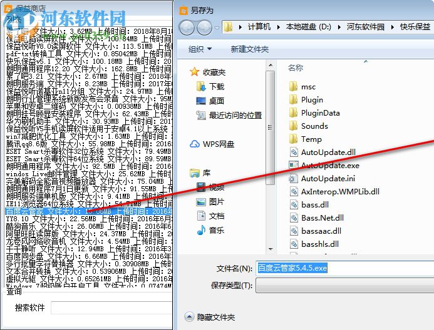Click the folder icon in the address bar
The width and height of the screenshot is (434, 330).
point(228,27)
